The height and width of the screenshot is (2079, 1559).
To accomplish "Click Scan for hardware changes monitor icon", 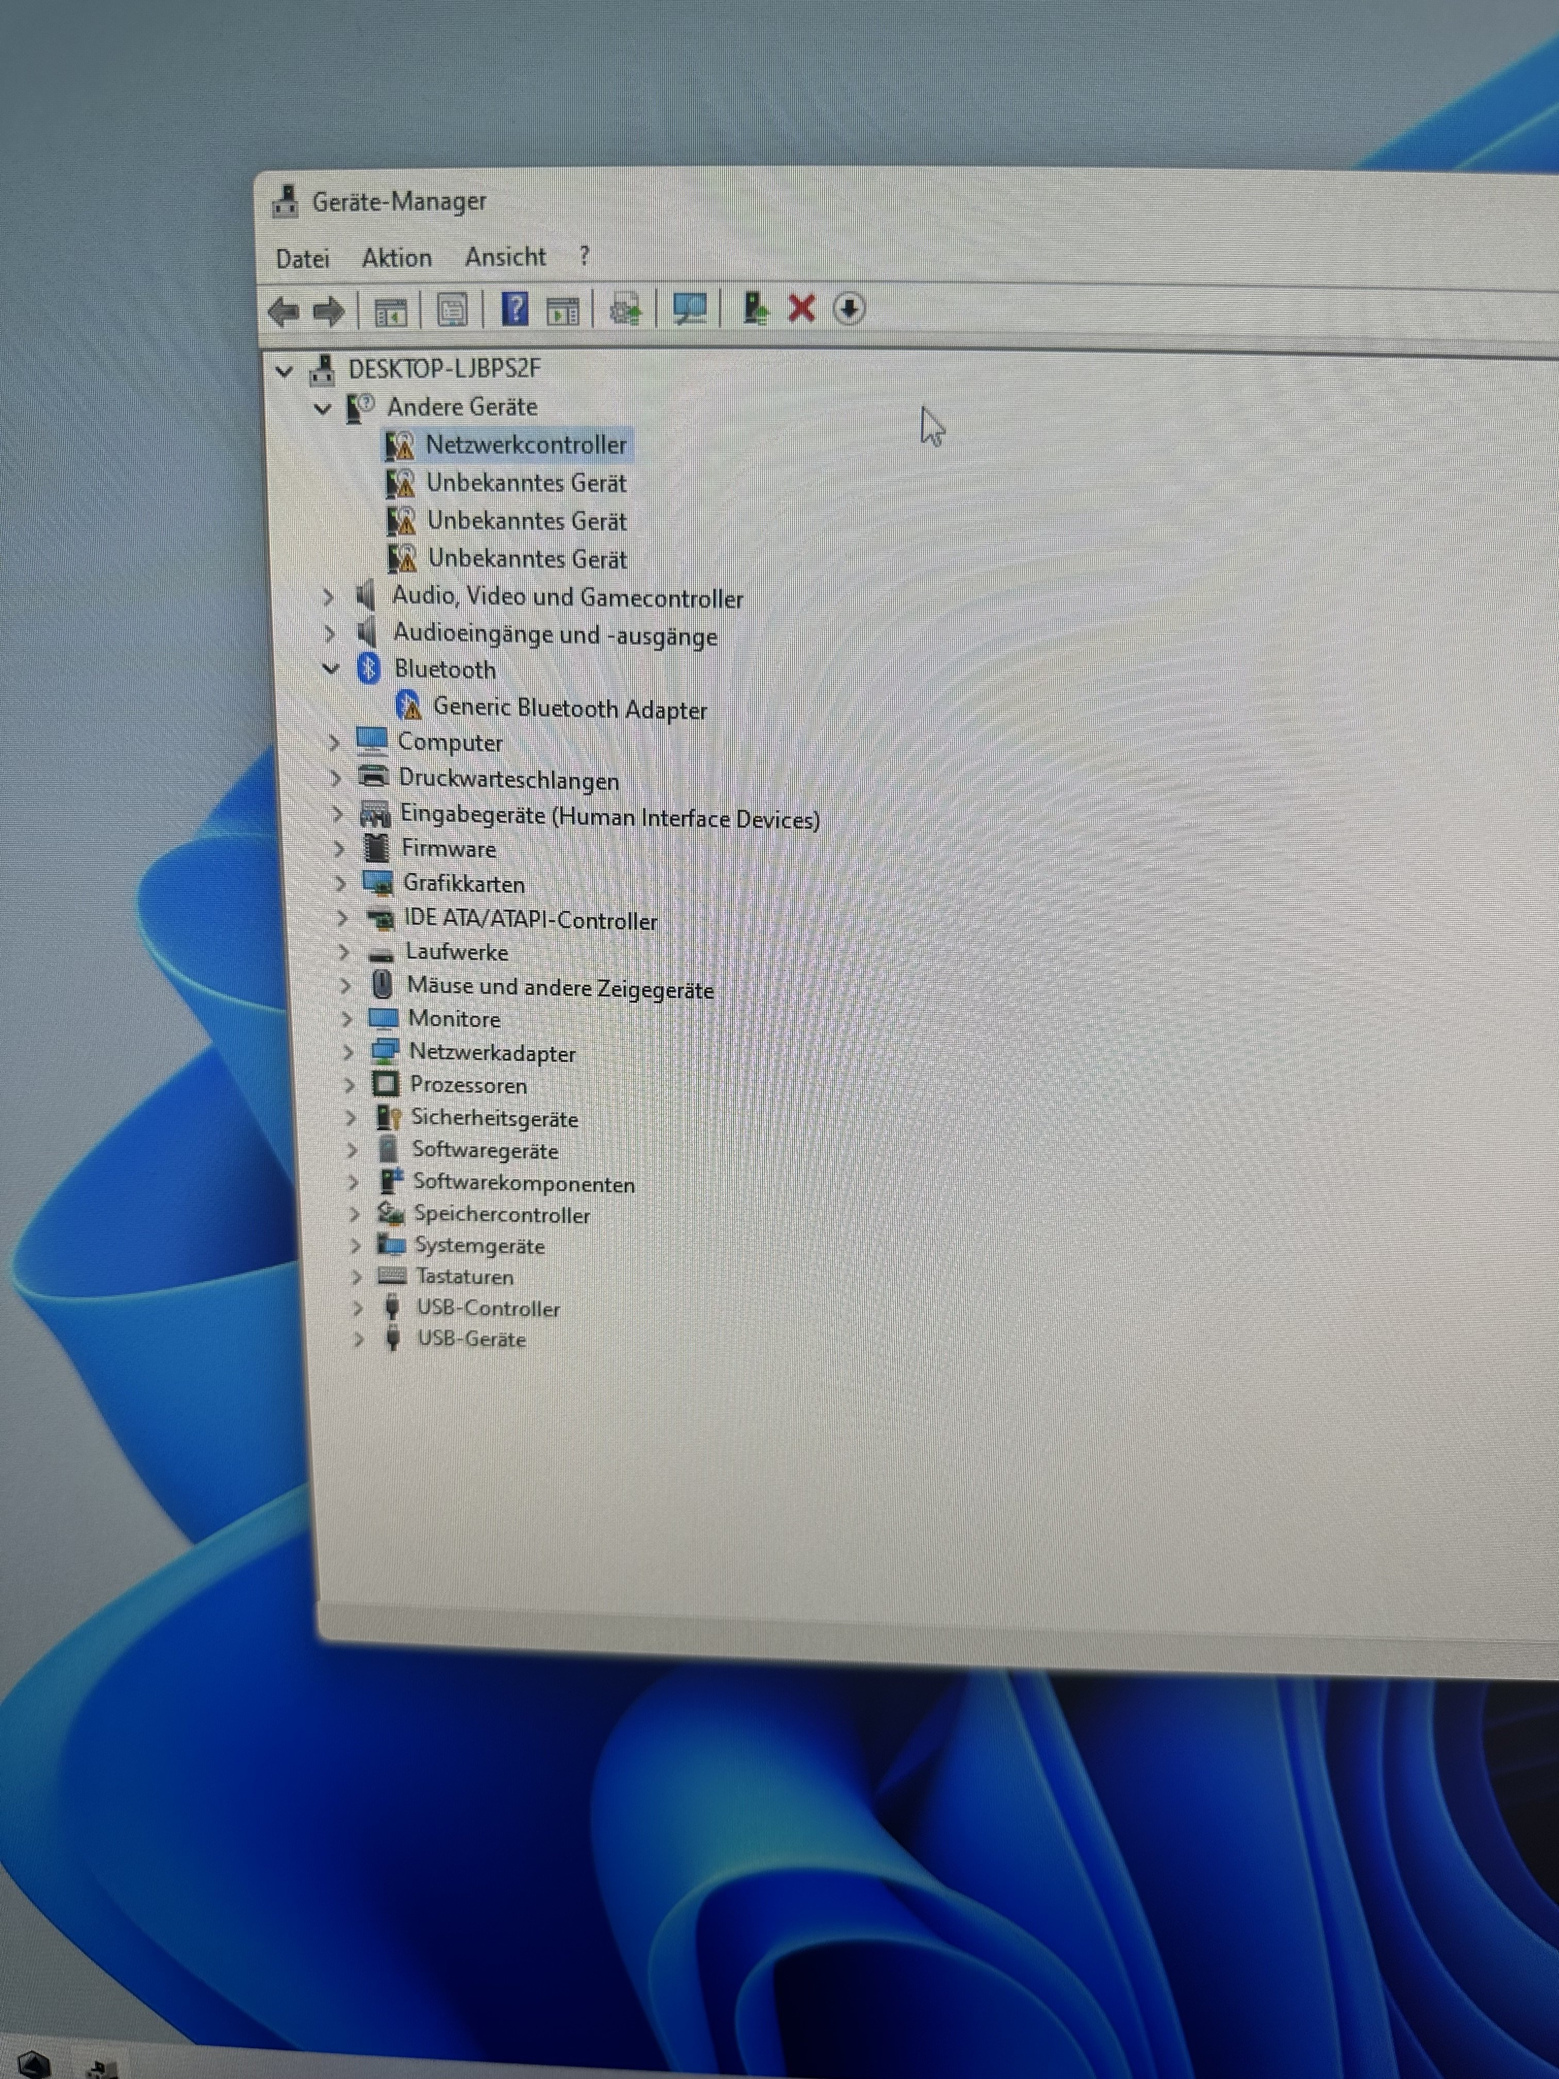I will pos(689,308).
